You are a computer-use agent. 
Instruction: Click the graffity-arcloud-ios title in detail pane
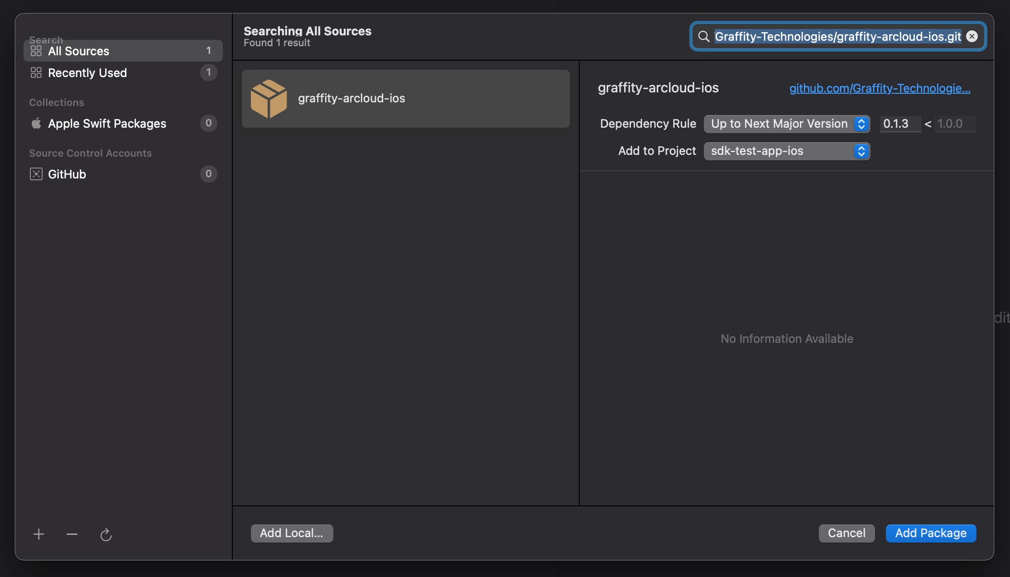point(658,87)
